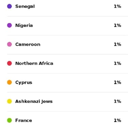This screenshot has width=128, height=125.
Task: Click the pink Cameroon color dot
Action: click(x=10, y=44)
